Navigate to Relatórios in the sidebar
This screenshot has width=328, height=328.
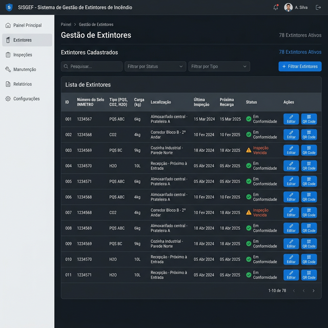click(x=23, y=84)
